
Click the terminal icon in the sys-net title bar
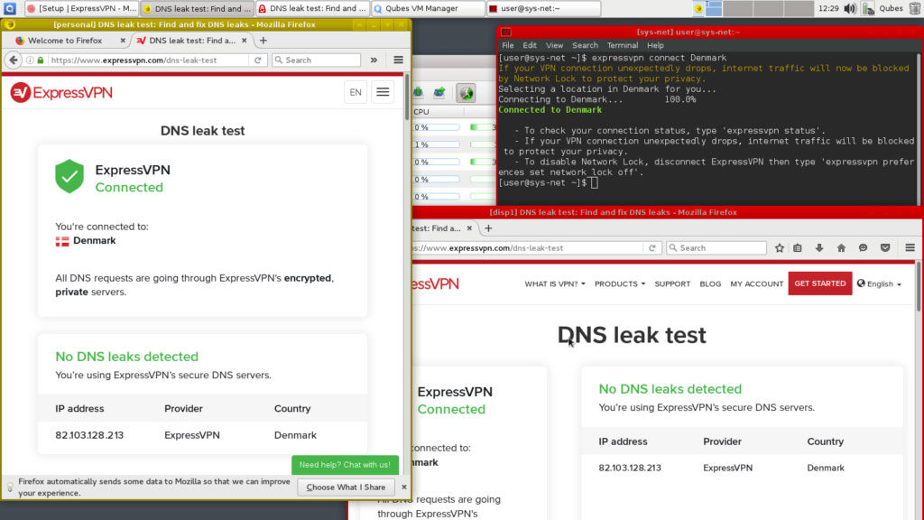tap(506, 32)
